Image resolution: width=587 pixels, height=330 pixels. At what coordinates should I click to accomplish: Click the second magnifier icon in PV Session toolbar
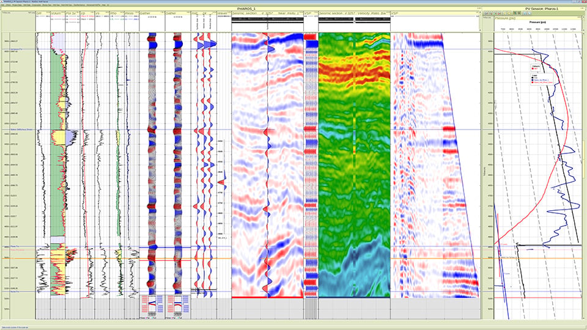click(490, 13)
